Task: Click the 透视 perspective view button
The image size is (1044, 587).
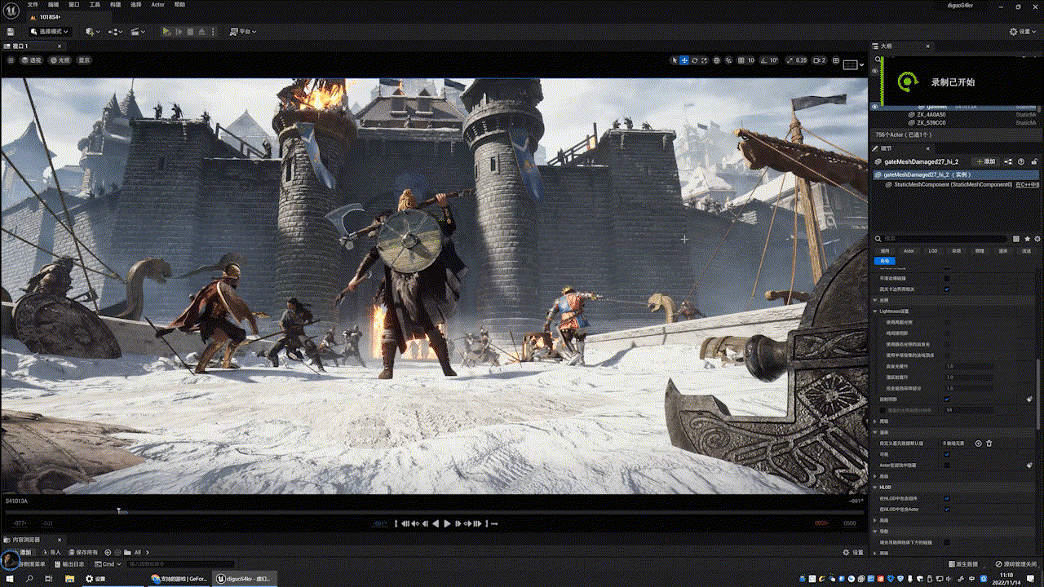Action: [33, 60]
